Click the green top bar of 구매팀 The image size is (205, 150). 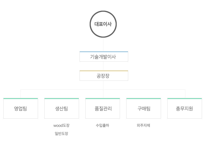tap(143, 98)
